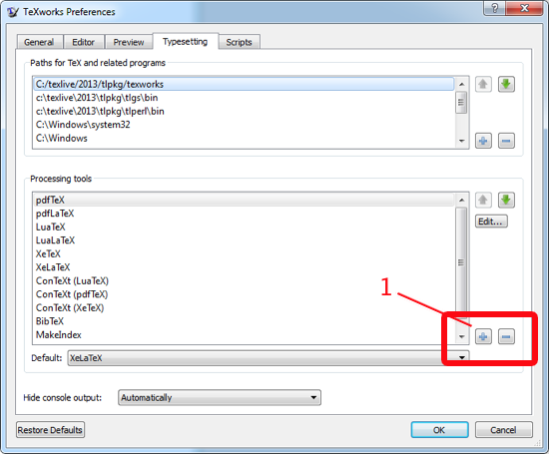Add a new processing tool with plus icon

tap(483, 336)
